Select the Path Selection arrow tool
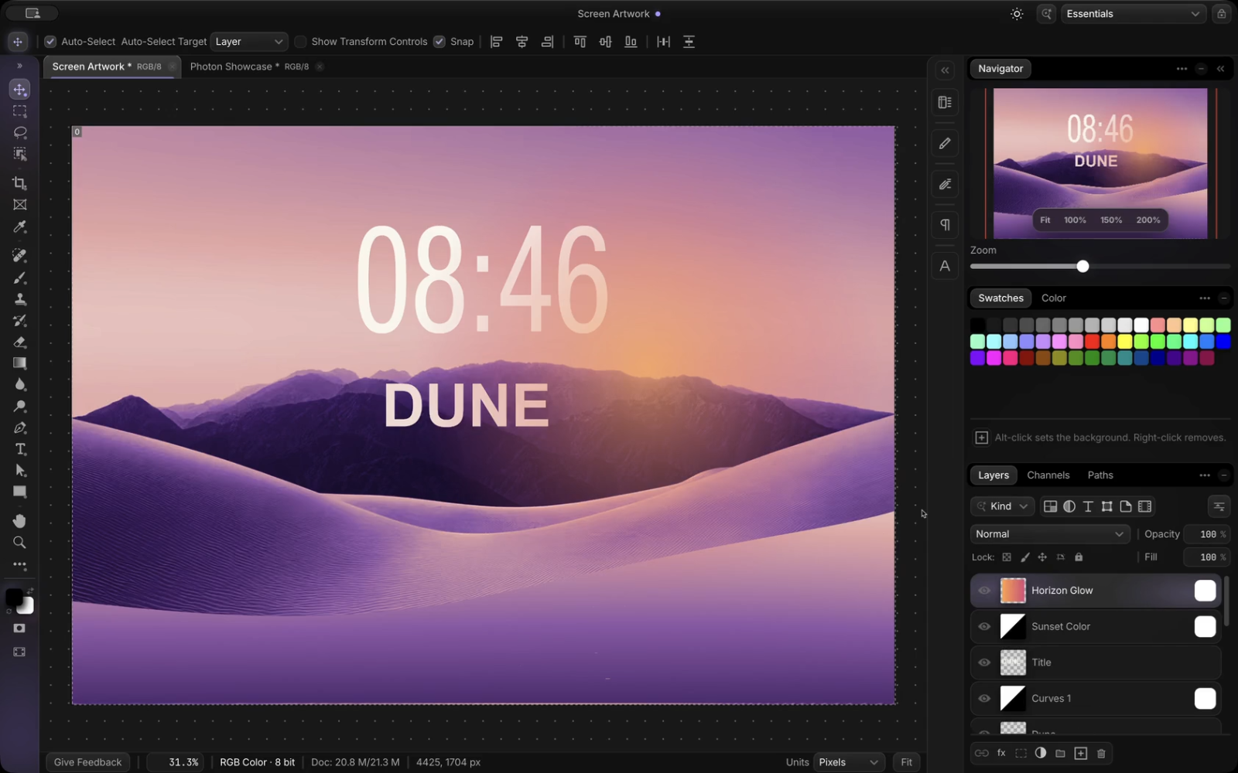 click(x=19, y=470)
